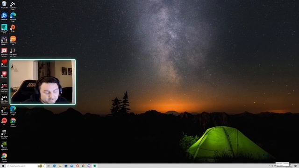Open the Epic Games Launcher icon
Viewport: 299px width, 168px height.
4,134
